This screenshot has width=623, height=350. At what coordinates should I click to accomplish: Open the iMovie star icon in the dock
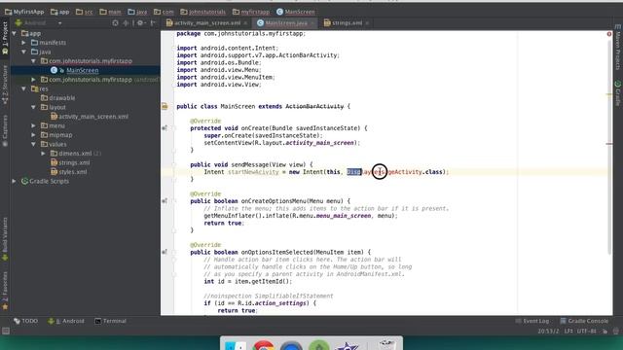347,345
